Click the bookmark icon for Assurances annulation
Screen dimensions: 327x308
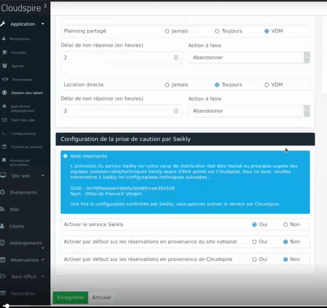[x=4, y=160]
